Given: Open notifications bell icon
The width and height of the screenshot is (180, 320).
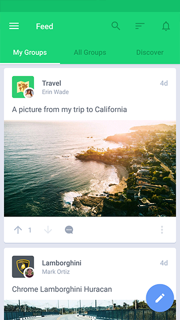Looking at the screenshot, I should (166, 26).
